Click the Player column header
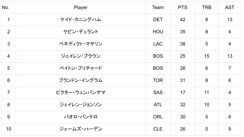Viewport: 244px width, 137px height. point(81,7)
